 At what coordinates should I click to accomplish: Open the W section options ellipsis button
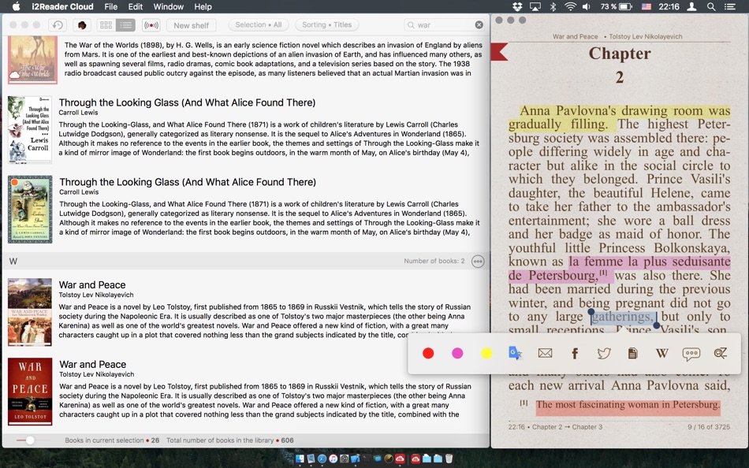(x=478, y=262)
